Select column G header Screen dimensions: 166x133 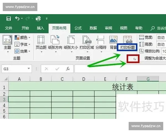click(x=148, y=79)
